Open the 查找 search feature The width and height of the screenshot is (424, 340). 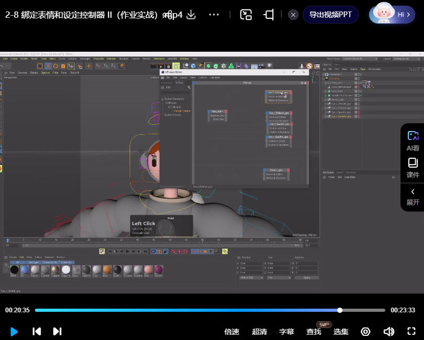pos(314,332)
